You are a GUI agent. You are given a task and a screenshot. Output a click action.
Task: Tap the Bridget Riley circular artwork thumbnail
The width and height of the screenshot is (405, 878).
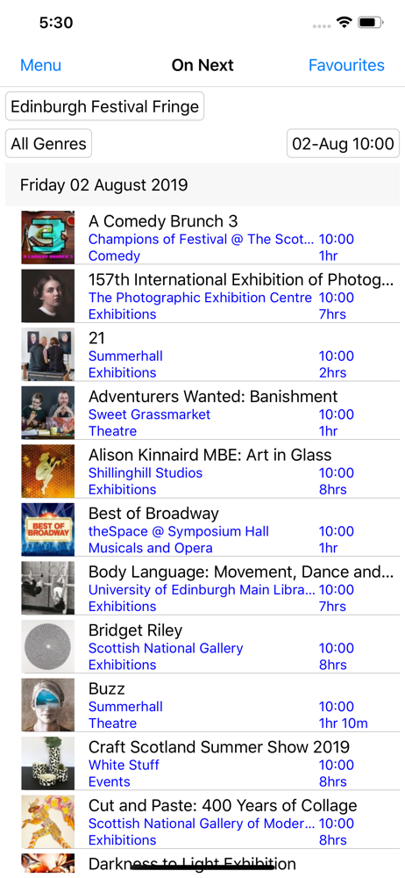[x=47, y=646]
